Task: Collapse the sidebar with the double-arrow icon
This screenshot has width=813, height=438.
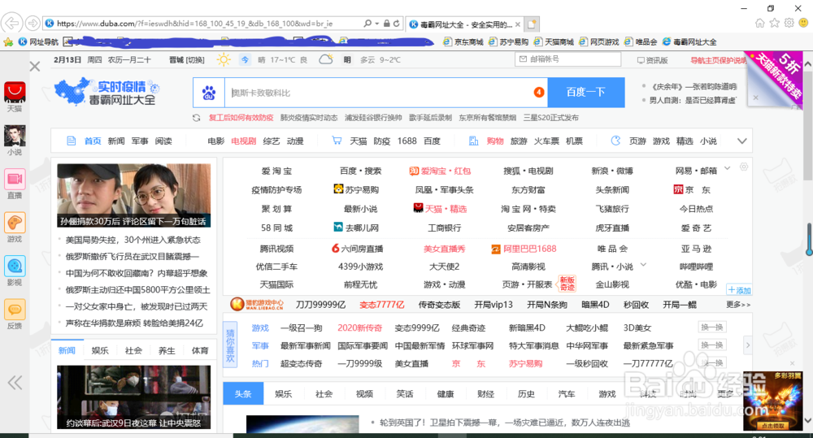Action: click(15, 383)
